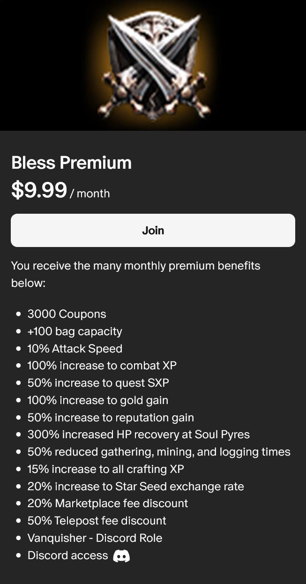
Task: Click the 100% increase to gold gain entry
Action: [97, 400]
